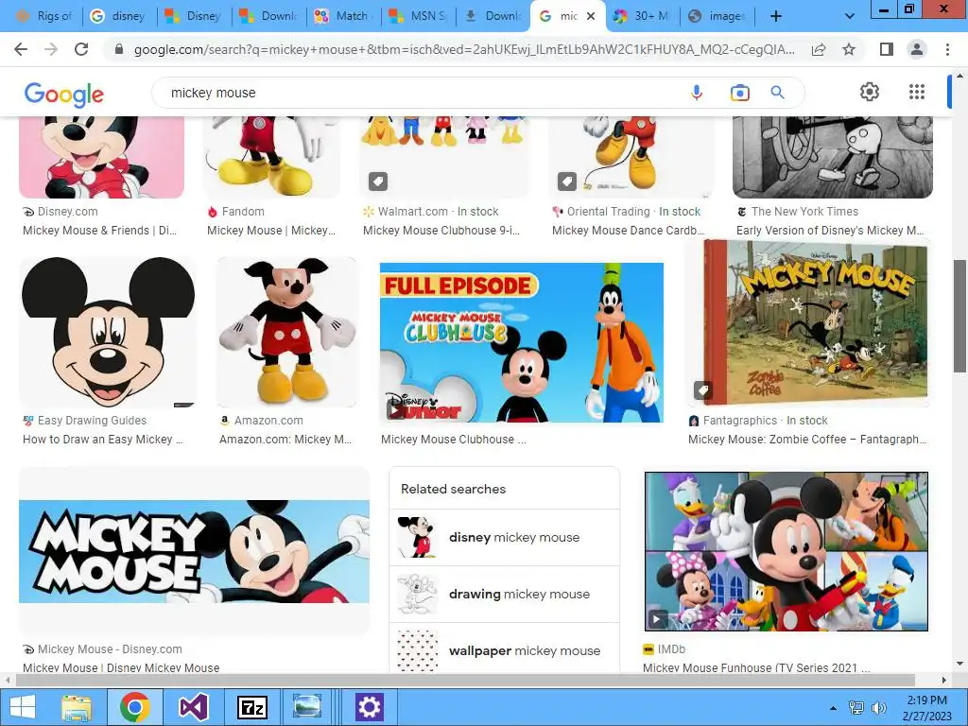Open the How to Draw an Easy Mickey link
968x726 pixels.
click(x=103, y=439)
